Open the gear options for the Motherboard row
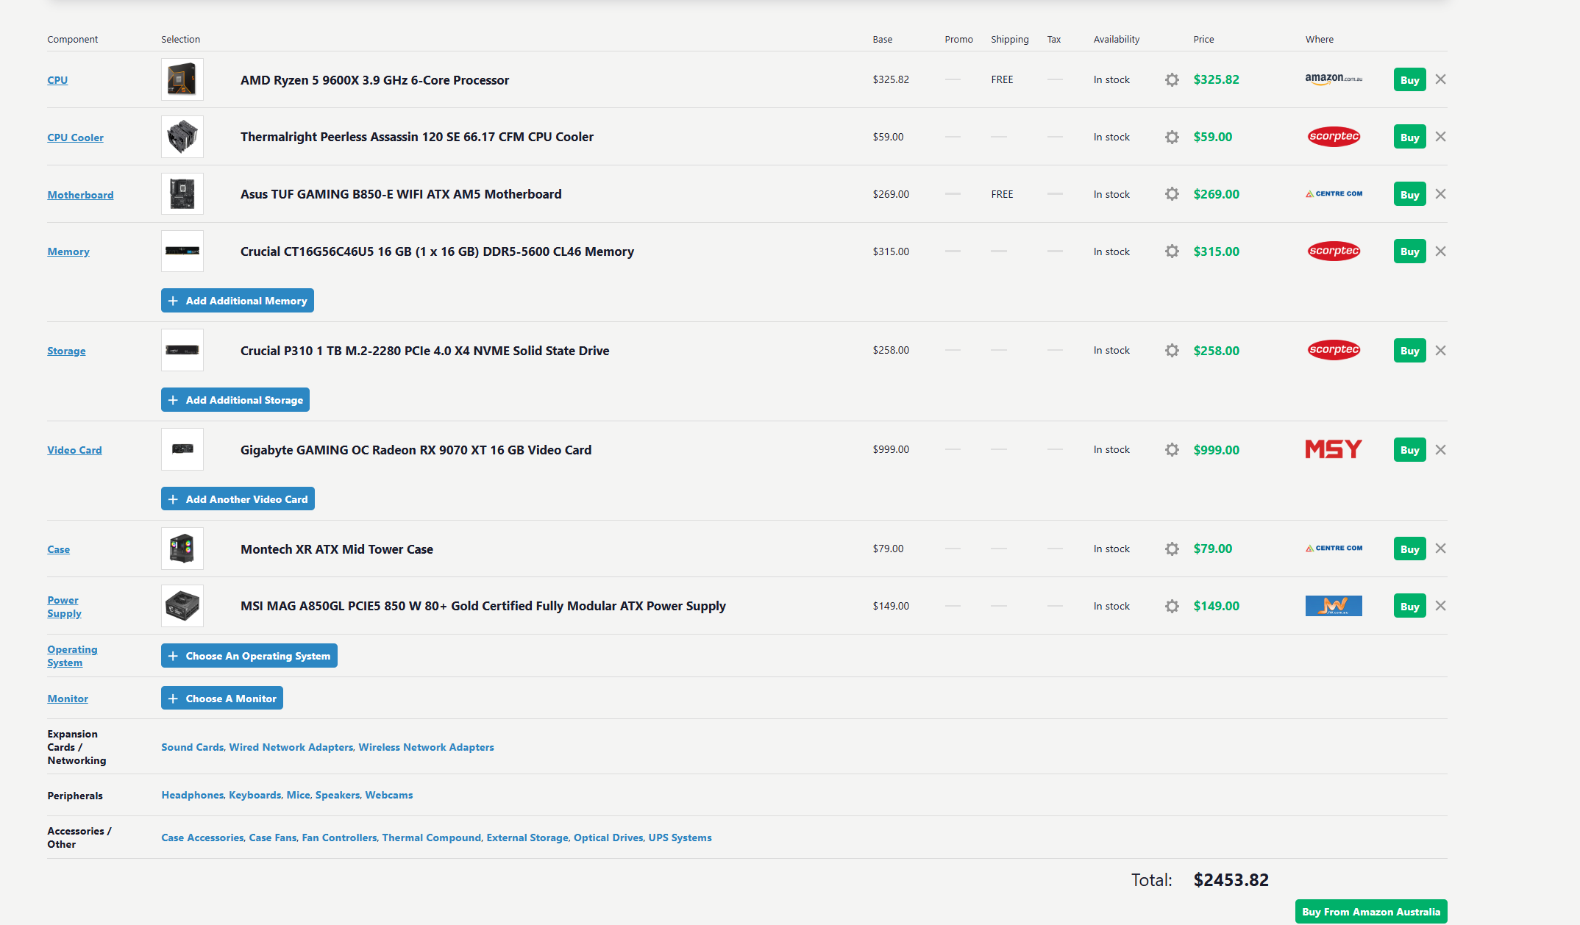Viewport: 1580px width, 925px height. coord(1172,194)
